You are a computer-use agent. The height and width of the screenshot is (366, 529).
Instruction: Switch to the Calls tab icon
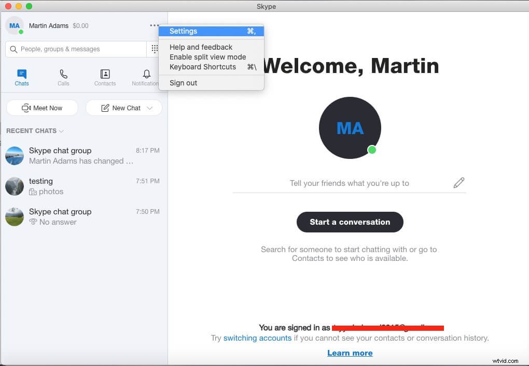pos(63,74)
